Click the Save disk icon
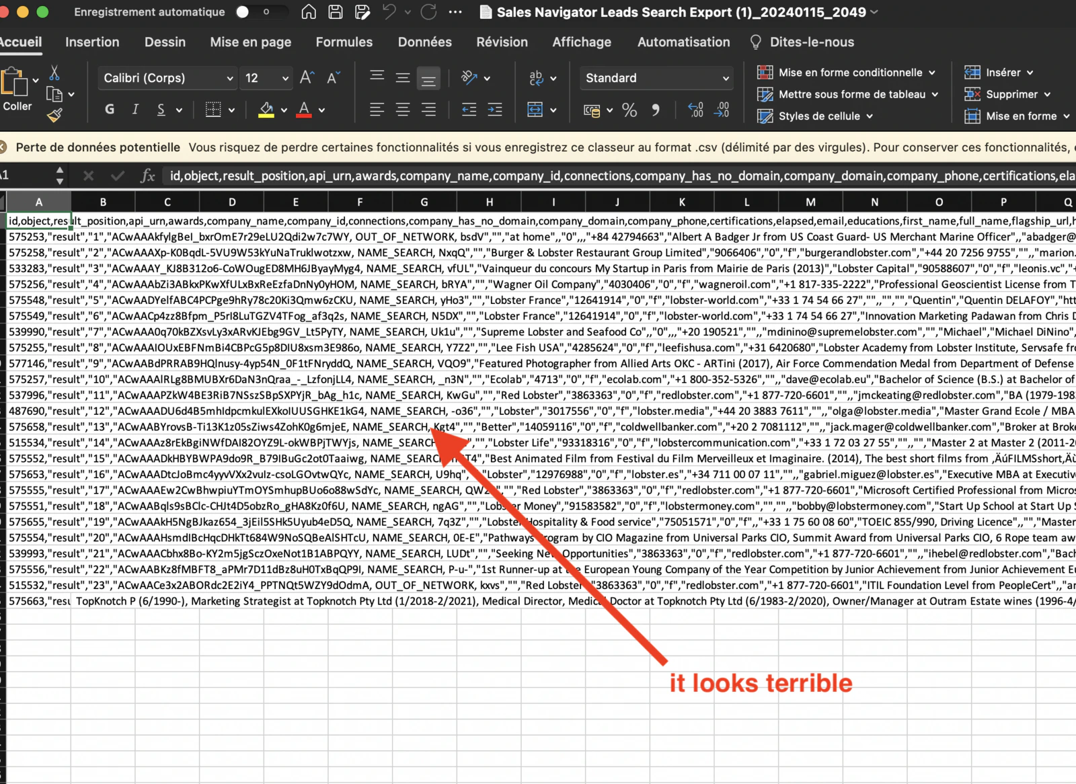 (336, 12)
